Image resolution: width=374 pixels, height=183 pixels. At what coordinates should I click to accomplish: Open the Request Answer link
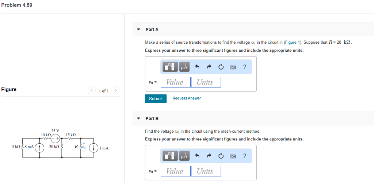tap(187, 98)
